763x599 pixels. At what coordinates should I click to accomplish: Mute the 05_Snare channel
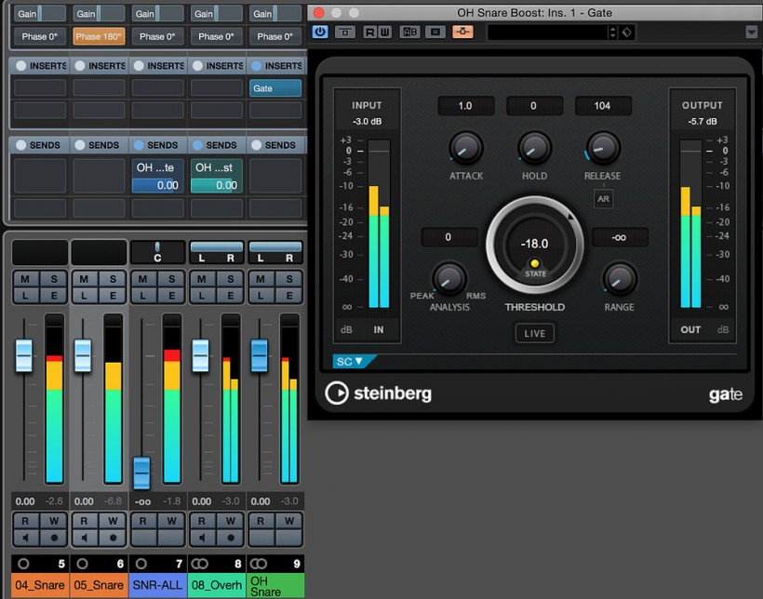pyautogui.click(x=84, y=279)
